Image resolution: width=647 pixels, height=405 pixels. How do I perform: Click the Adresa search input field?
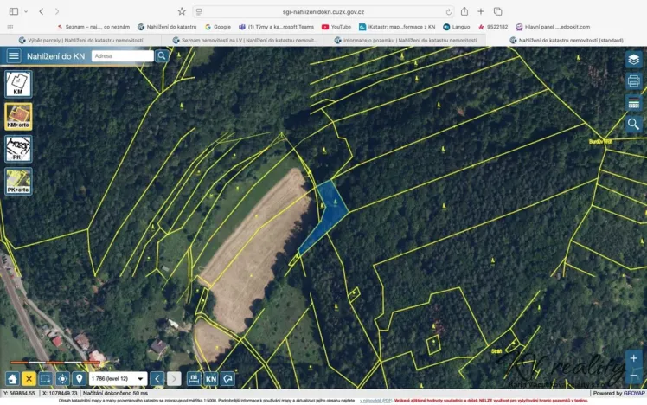click(122, 56)
